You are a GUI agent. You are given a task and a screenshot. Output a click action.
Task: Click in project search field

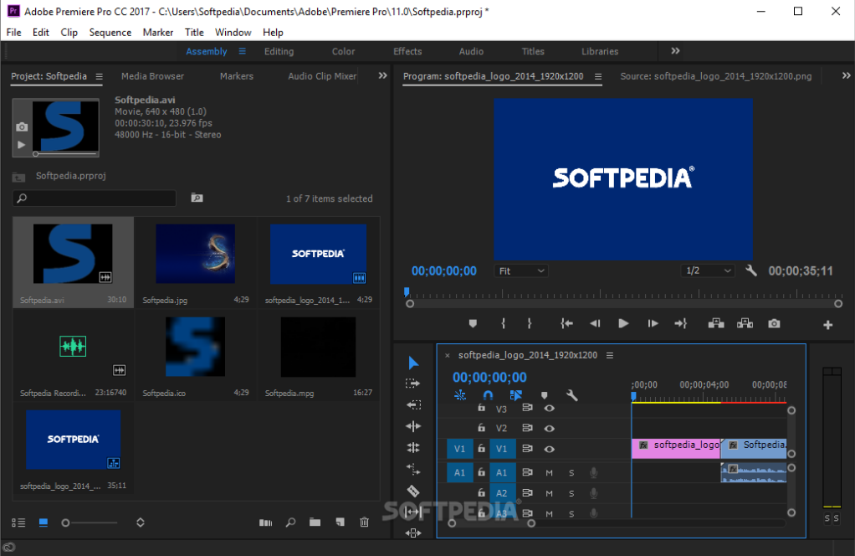95,198
